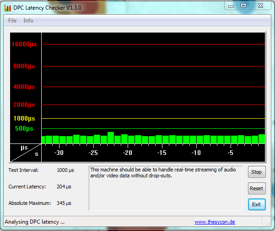This screenshot has width=275, height=231.
Task: Open the www.thesycon.de link
Action: click(x=215, y=222)
